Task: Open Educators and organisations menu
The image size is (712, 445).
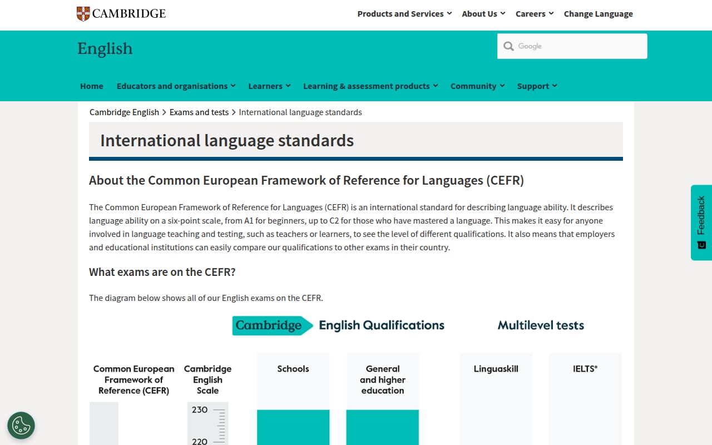Action: point(176,86)
